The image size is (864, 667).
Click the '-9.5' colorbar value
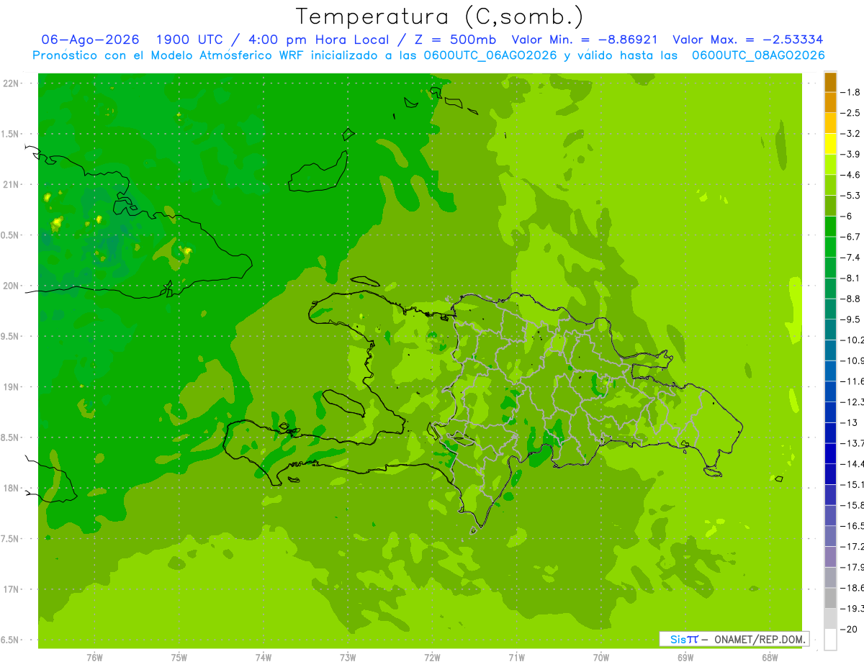(x=851, y=319)
